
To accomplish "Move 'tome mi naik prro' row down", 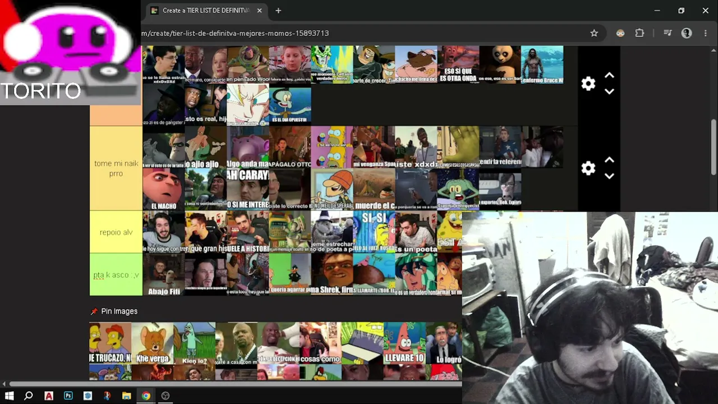I will (609, 176).
